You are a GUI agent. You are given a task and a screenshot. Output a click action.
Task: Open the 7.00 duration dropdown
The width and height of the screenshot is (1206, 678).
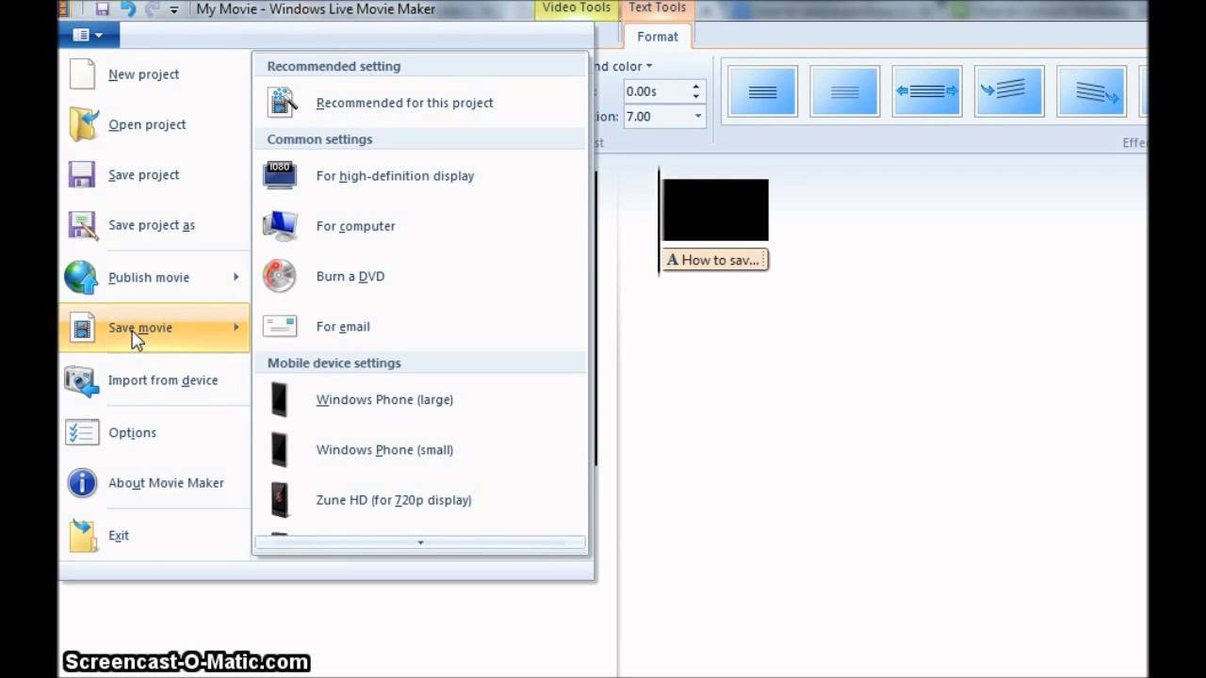point(698,117)
